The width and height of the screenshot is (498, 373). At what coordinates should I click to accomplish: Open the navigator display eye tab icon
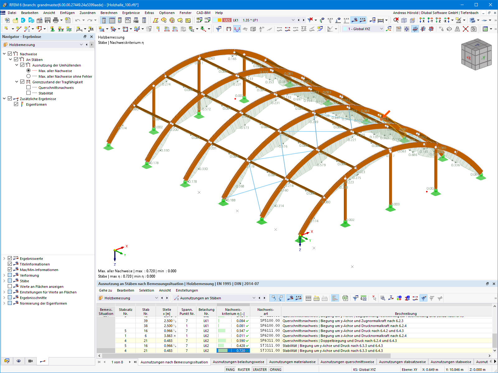(19, 361)
